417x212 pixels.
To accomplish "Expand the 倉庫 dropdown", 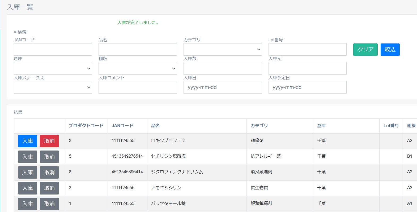I will pos(53,68).
